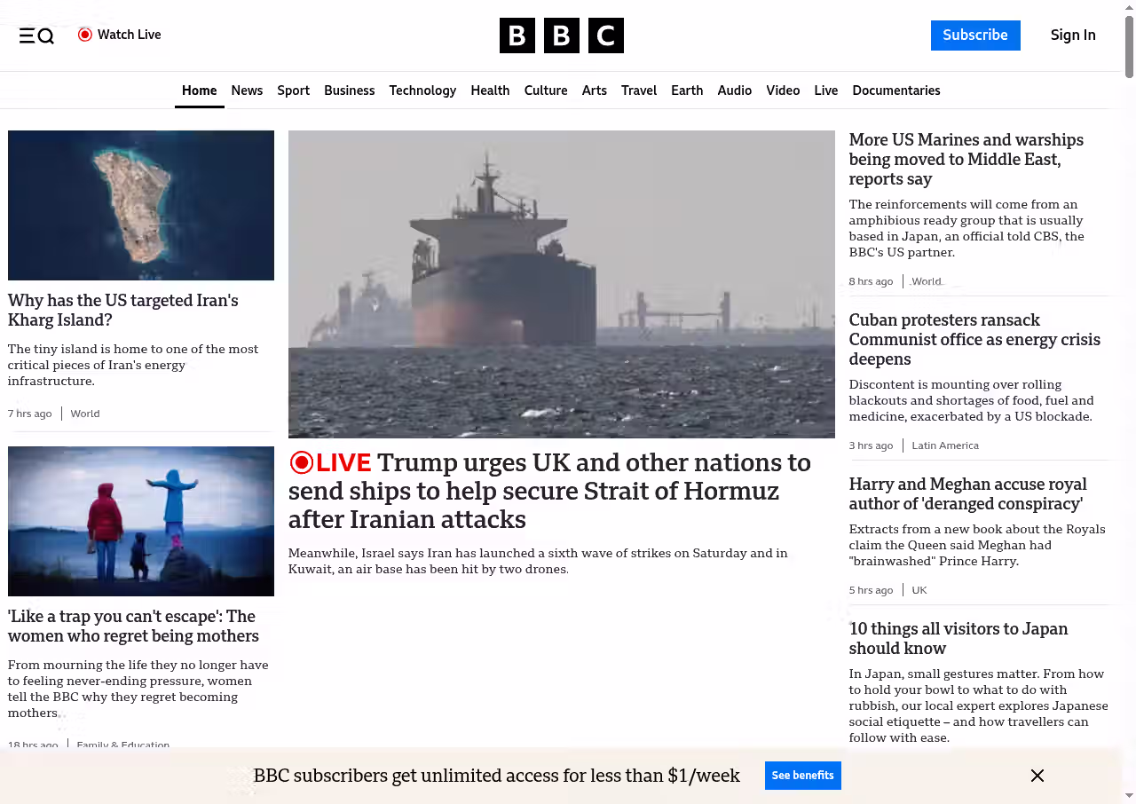Switch to the Earth tab
This screenshot has width=1136, height=804.
pyautogui.click(x=686, y=91)
